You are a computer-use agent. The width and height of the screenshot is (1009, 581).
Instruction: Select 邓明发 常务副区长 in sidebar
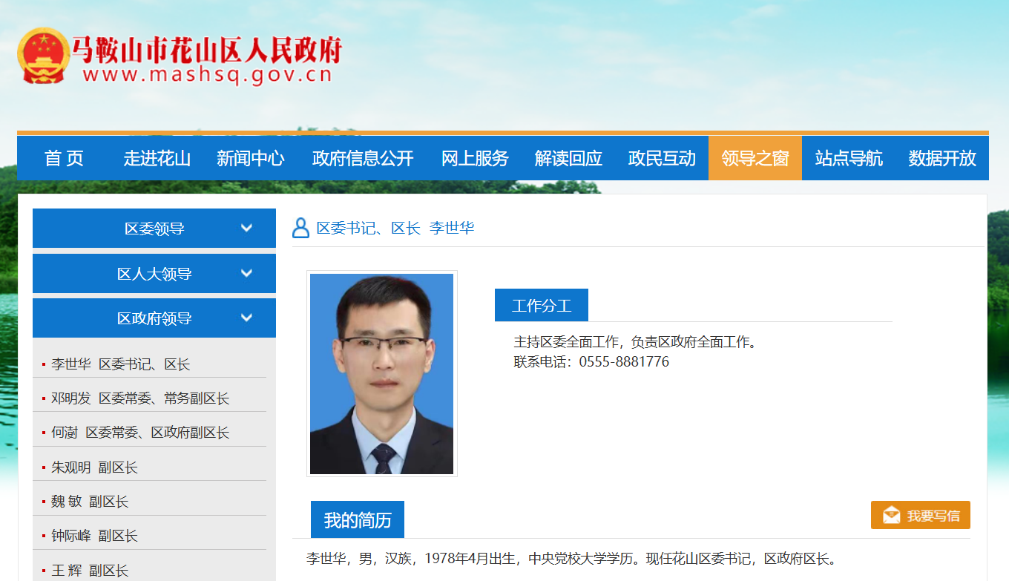140,398
